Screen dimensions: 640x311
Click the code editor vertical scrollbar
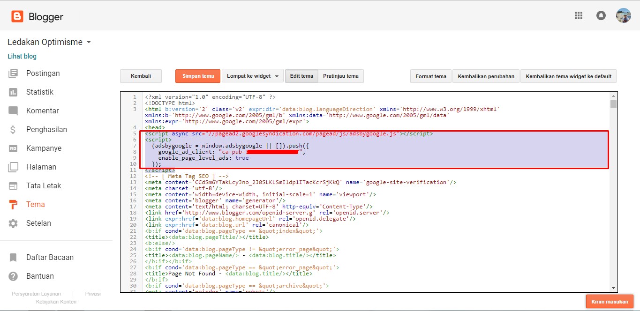(x=613, y=187)
